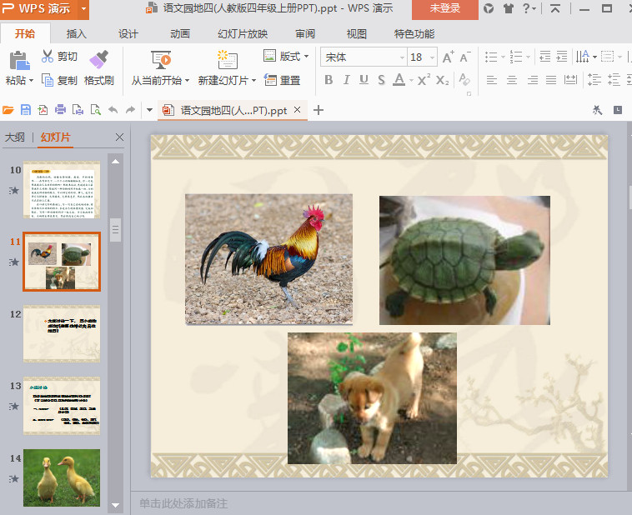632x515 pixels.
Task: Toggle underline formatting U
Action: 364,80
